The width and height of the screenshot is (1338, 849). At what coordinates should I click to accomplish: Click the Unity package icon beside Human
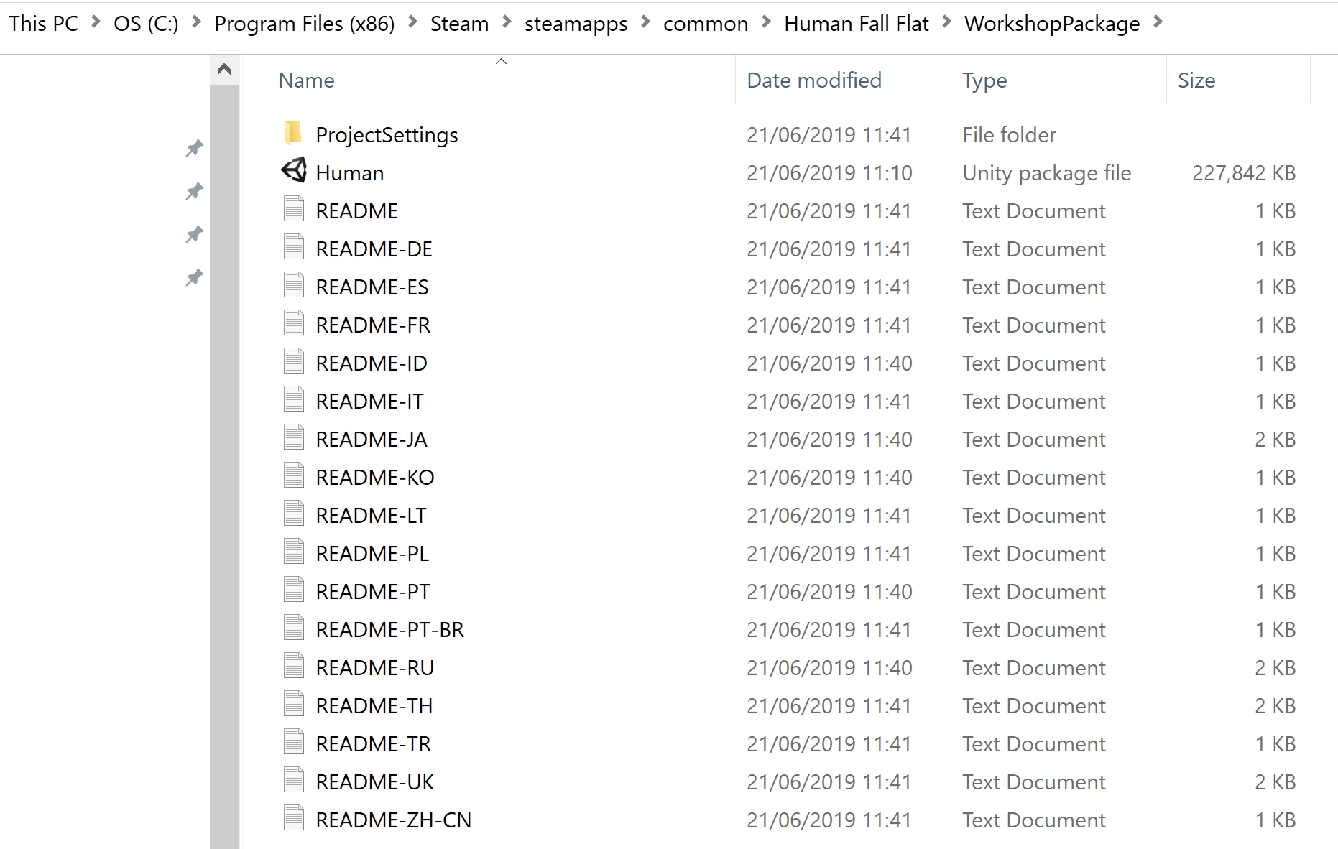pos(293,171)
